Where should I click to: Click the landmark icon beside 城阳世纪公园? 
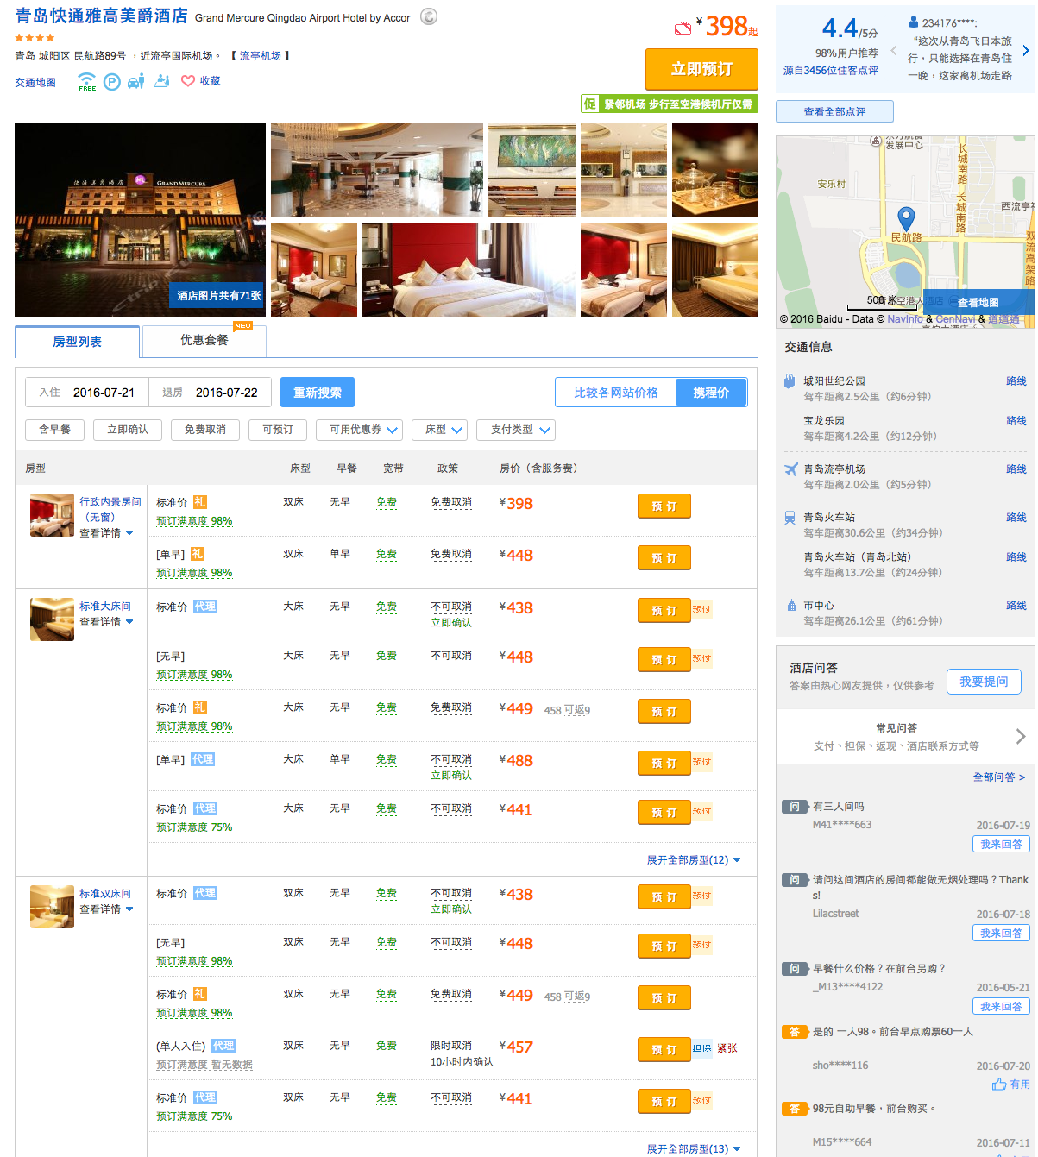click(x=790, y=381)
